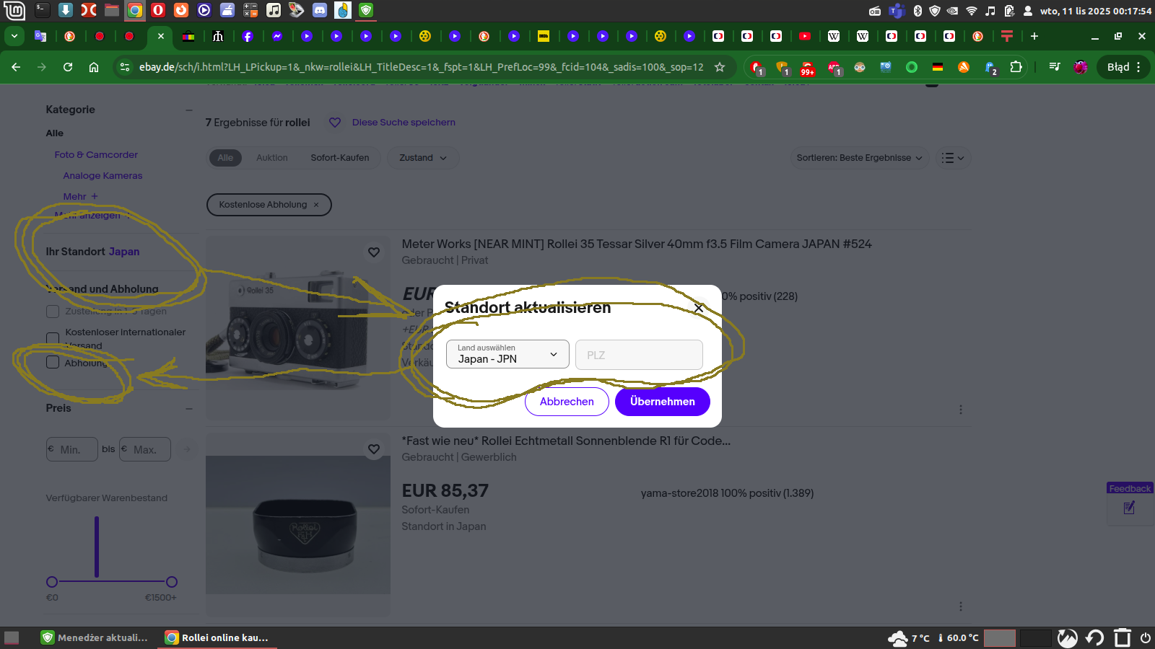Open the Land auswählen dropdown
The image size is (1155, 649).
click(507, 354)
